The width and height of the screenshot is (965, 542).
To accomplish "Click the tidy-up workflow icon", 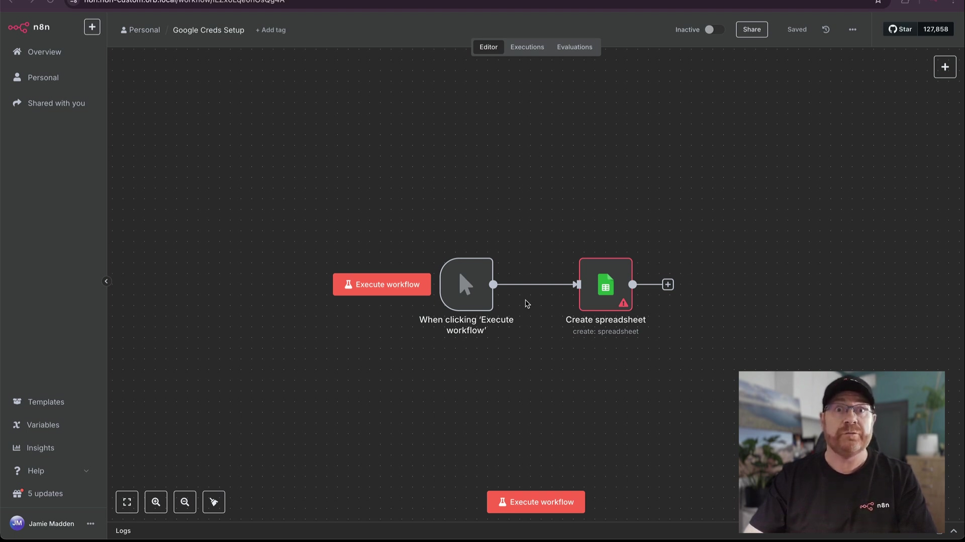I will pos(214,502).
